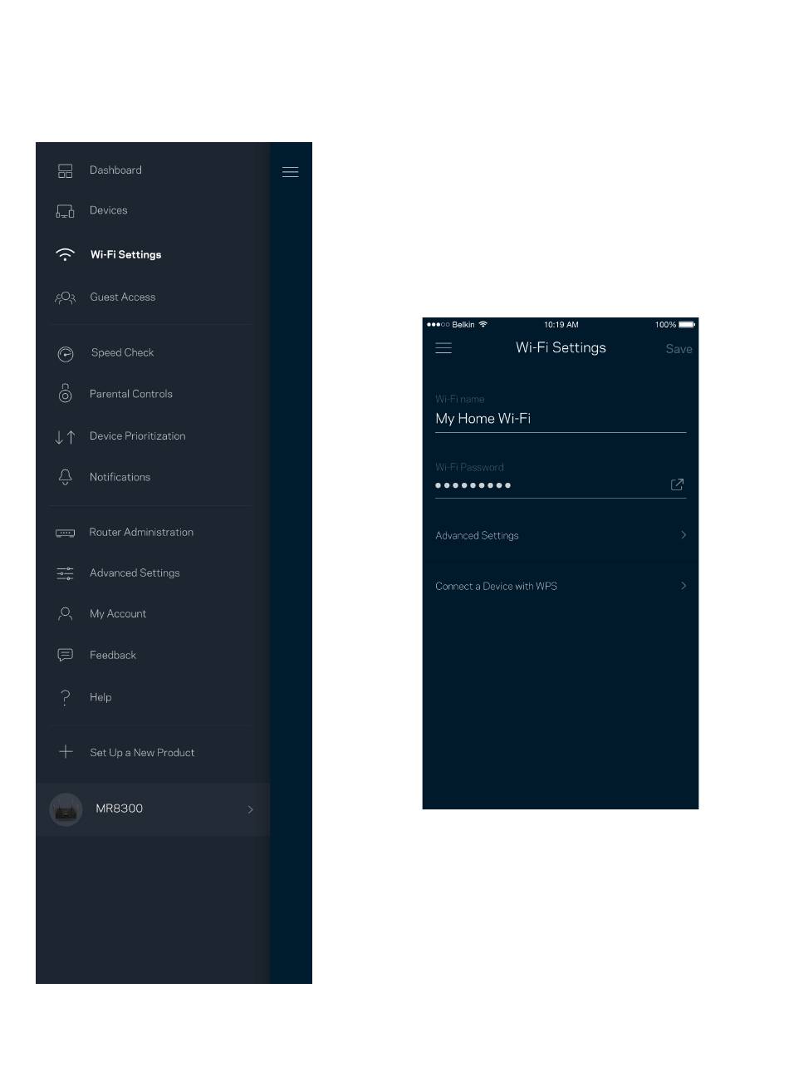Open My Account menu entry
This screenshot has width=789, height=1067.
pyautogui.click(x=118, y=614)
